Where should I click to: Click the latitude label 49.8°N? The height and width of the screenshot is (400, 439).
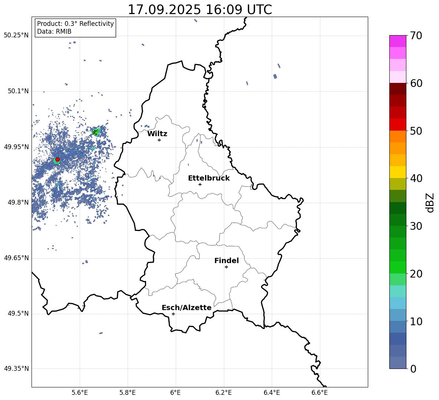tap(18, 202)
